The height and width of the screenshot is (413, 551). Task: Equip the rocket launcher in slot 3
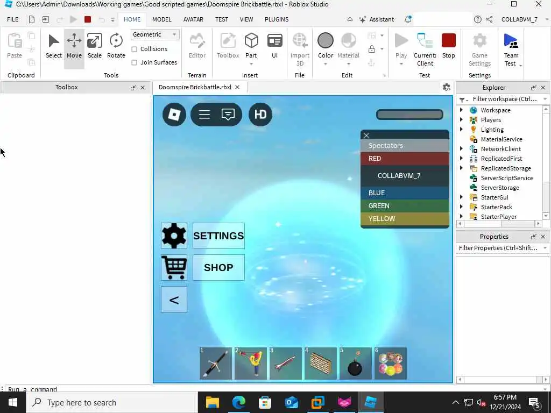point(286,364)
